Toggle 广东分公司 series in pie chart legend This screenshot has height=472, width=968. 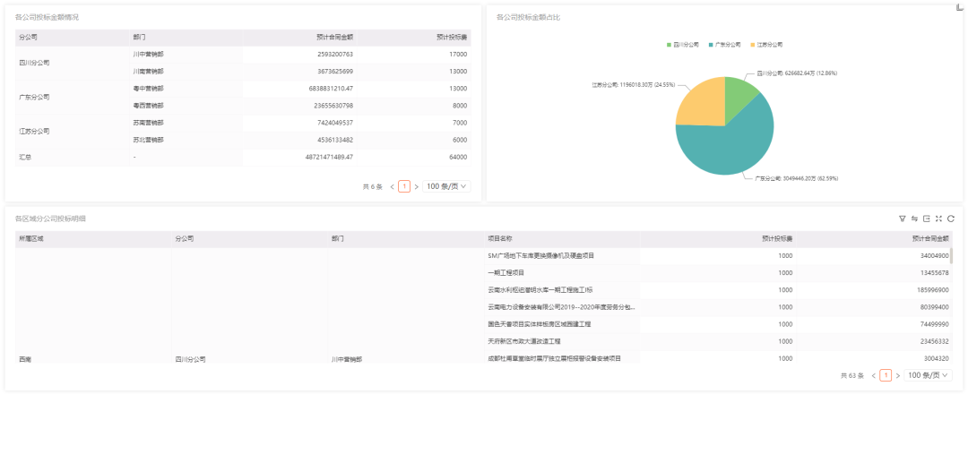tap(725, 45)
